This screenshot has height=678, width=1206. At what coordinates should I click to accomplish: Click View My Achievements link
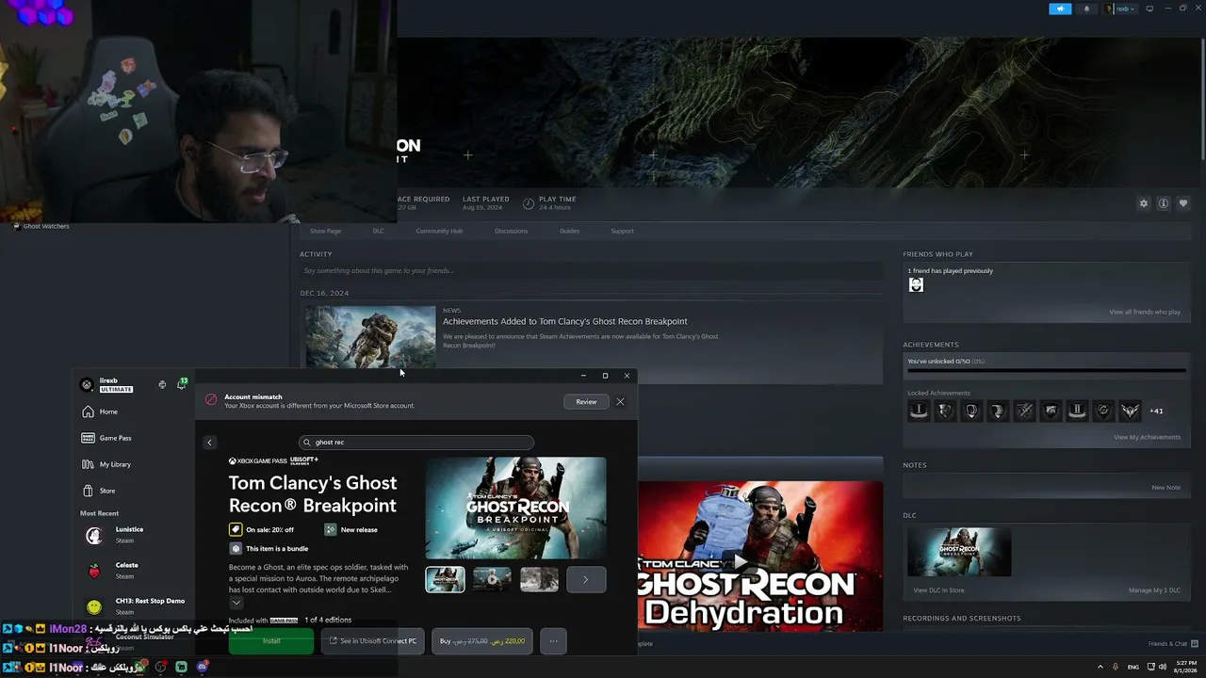(x=1147, y=437)
